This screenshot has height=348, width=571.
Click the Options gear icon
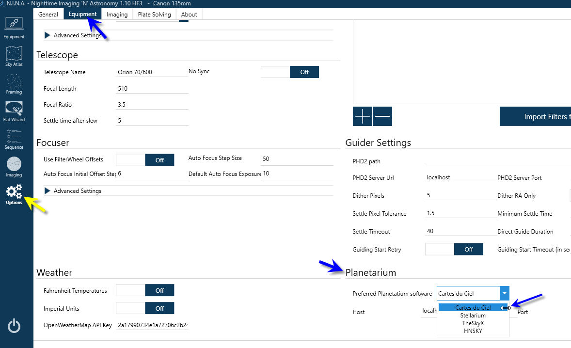point(14,194)
